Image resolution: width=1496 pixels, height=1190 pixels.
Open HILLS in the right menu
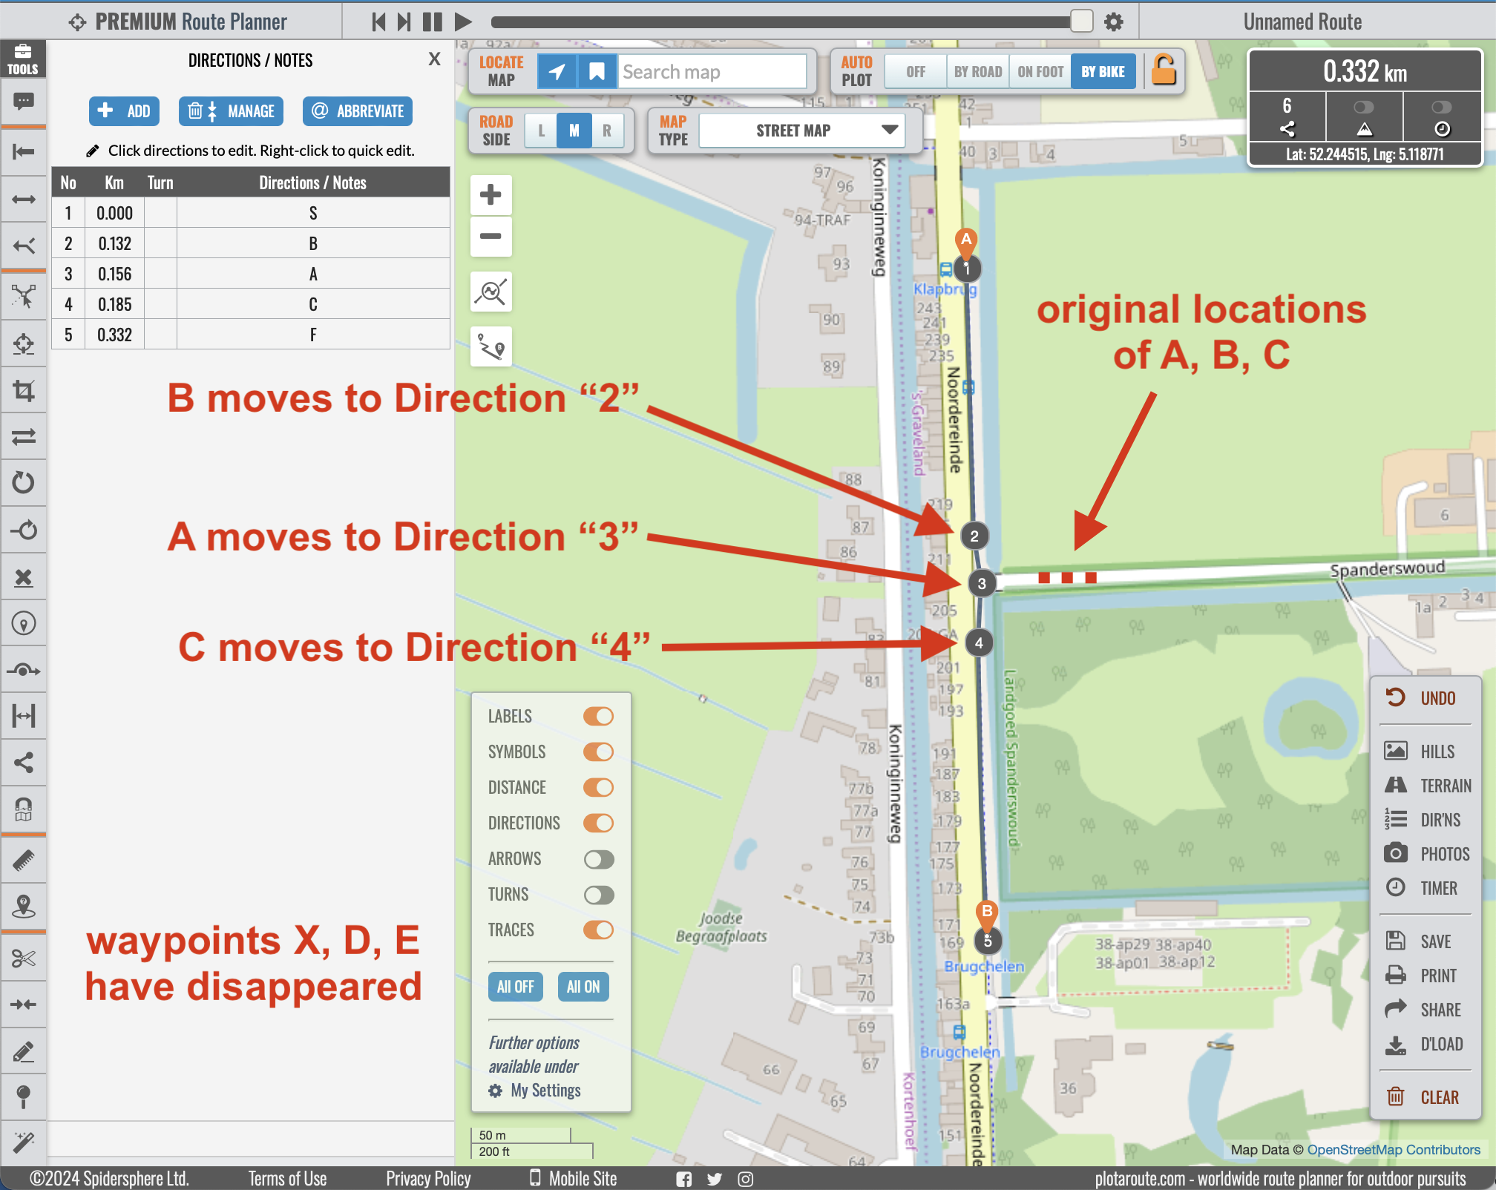[1420, 752]
